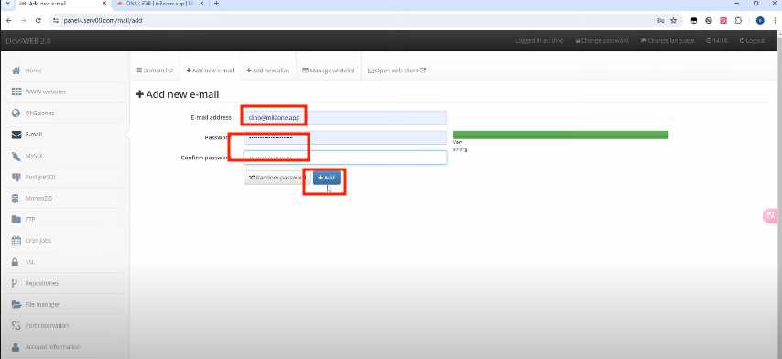Reload the page in browser
Screen dimensions: 782x359
point(38,21)
